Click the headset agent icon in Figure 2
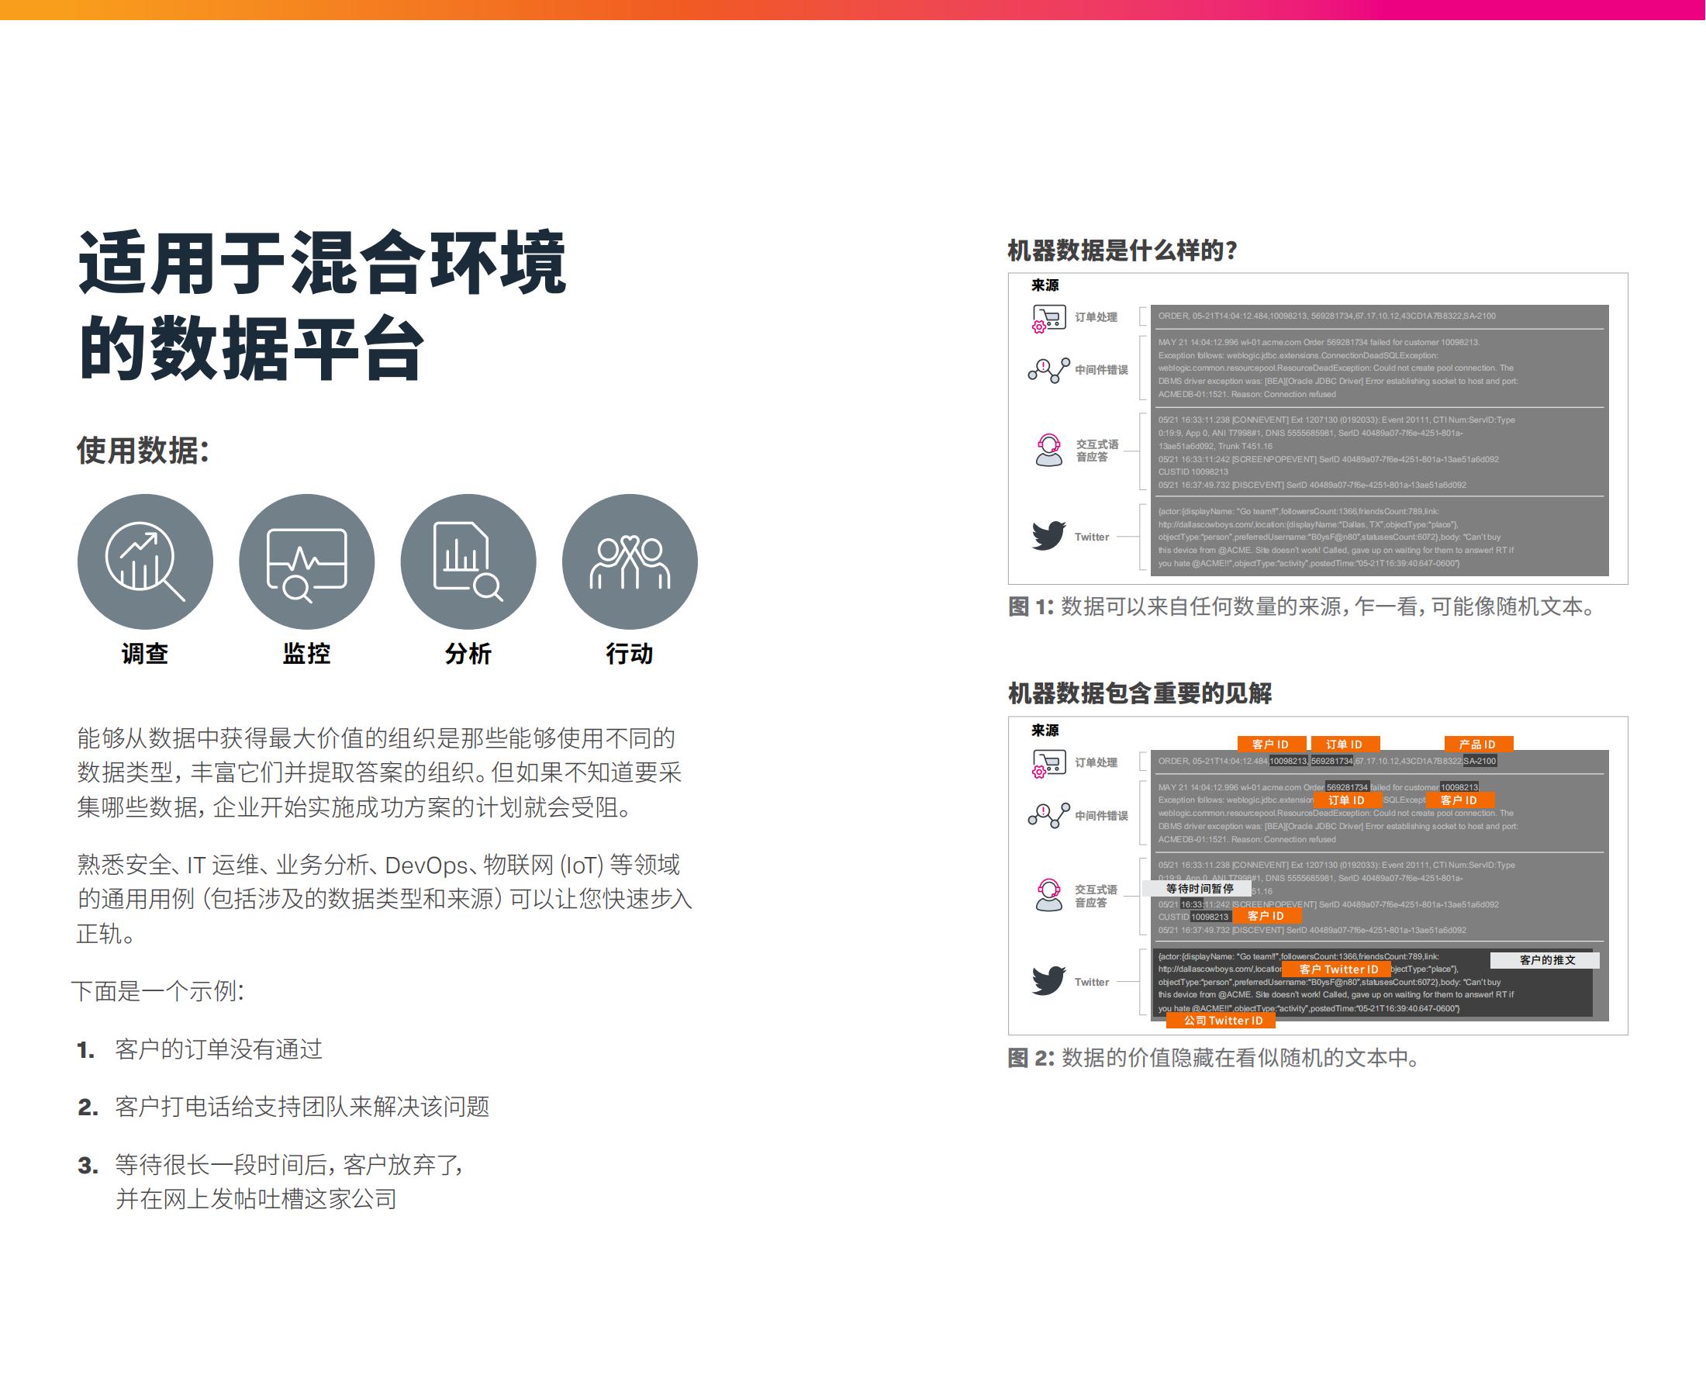 pos(1048,895)
